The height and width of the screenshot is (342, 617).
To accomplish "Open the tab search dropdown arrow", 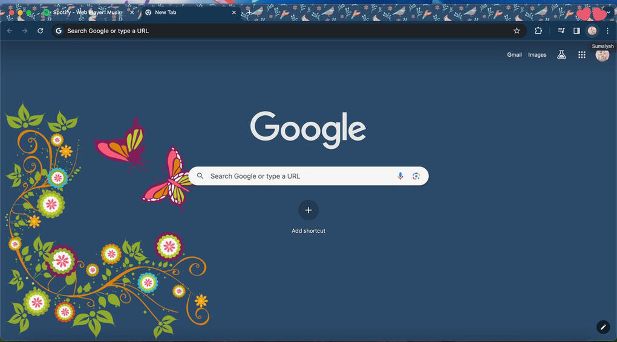I will 609,13.
